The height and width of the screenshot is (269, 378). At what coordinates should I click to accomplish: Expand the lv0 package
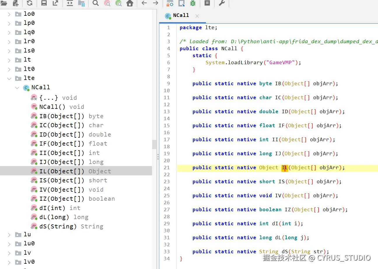click(9, 262)
